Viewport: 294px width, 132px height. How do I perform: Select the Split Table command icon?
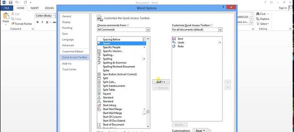[x=99, y=90]
